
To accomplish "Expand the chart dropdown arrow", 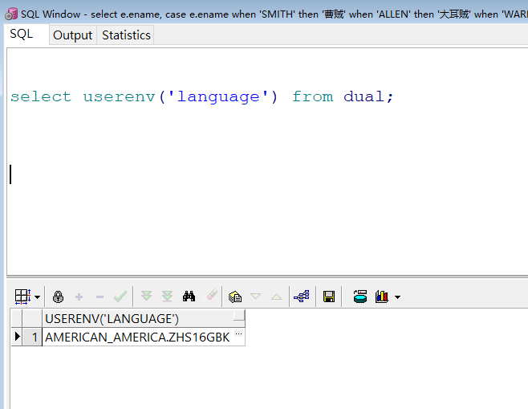I will [398, 297].
